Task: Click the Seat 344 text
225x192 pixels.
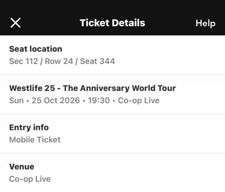Action: pyautogui.click(x=97, y=61)
